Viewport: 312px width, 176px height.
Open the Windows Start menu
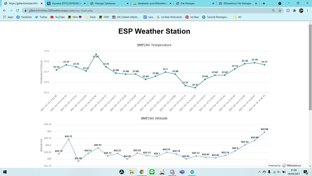coord(4,172)
